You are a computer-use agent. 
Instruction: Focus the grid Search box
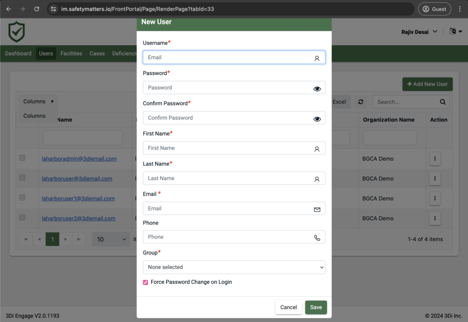point(411,102)
